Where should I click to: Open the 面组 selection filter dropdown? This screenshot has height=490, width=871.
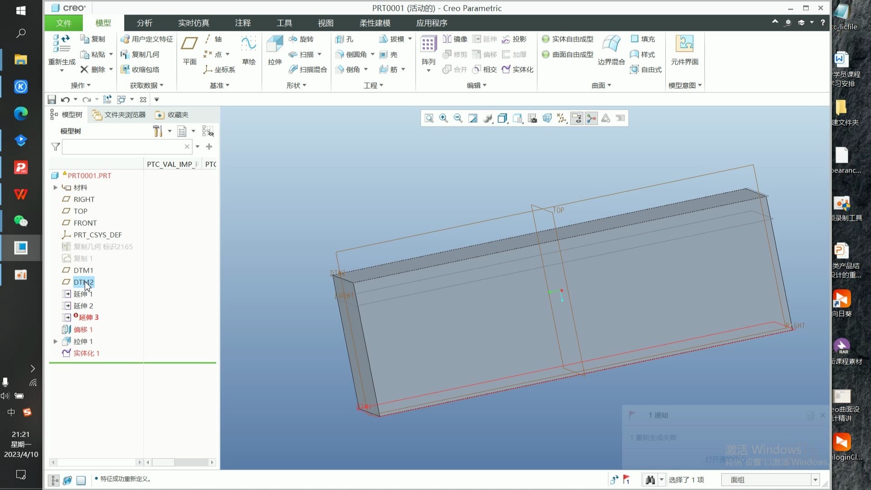[815, 480]
